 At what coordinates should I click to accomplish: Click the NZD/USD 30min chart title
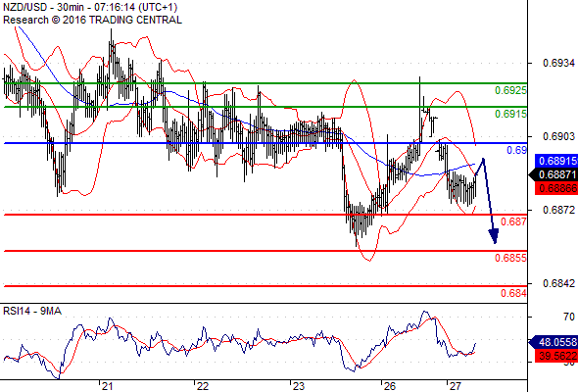point(90,8)
